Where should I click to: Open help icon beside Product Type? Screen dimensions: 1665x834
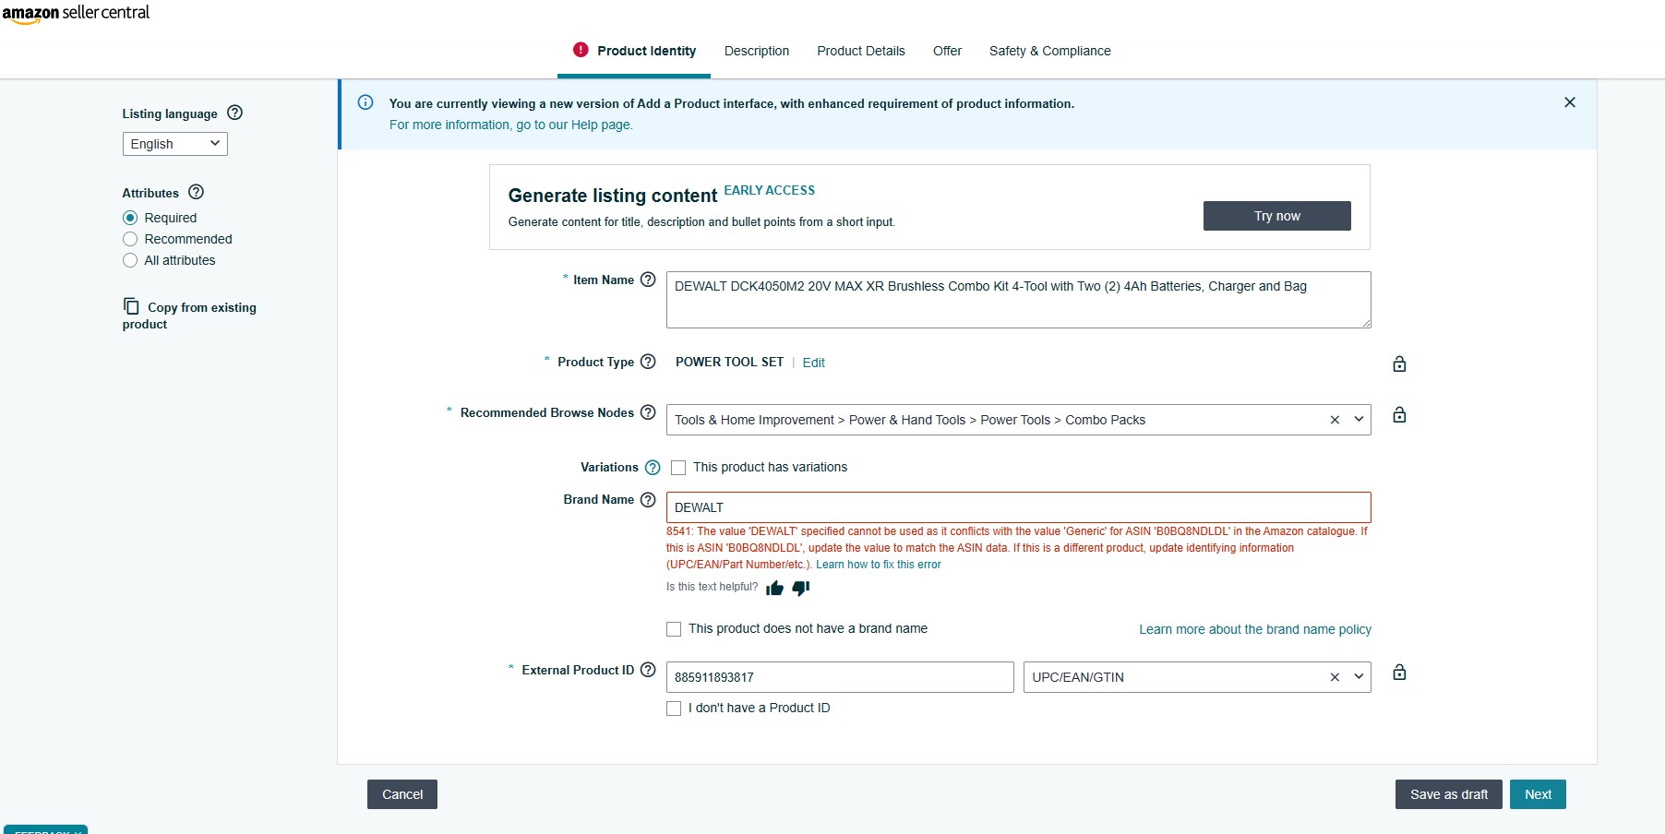coord(648,362)
